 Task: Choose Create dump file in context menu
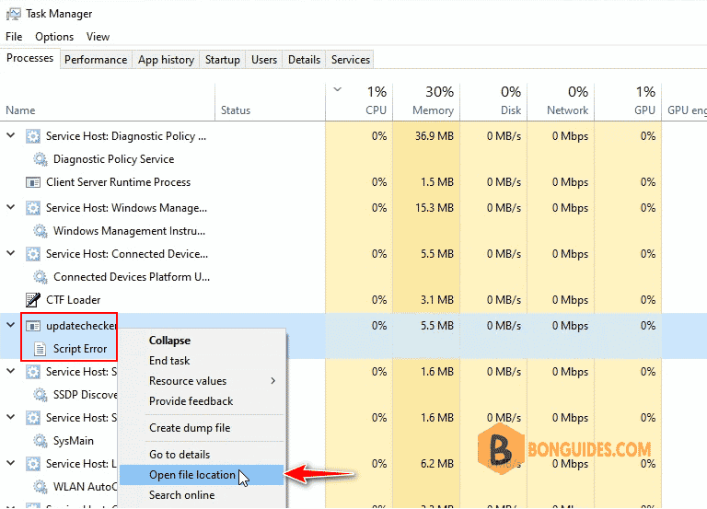tap(202, 428)
